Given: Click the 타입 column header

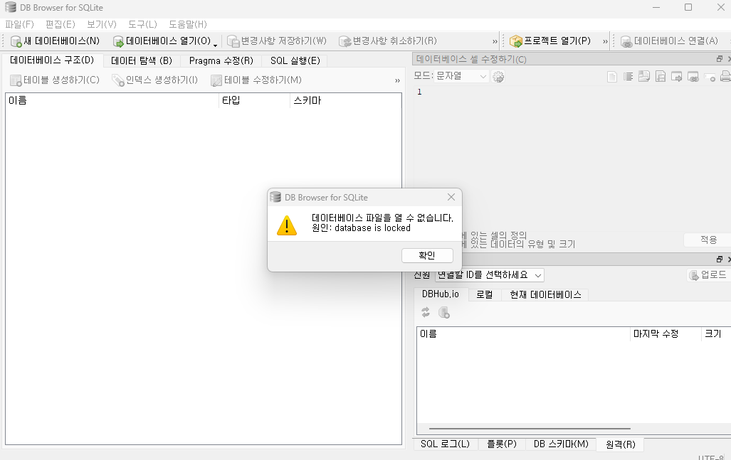Looking at the screenshot, I should 254,100.
